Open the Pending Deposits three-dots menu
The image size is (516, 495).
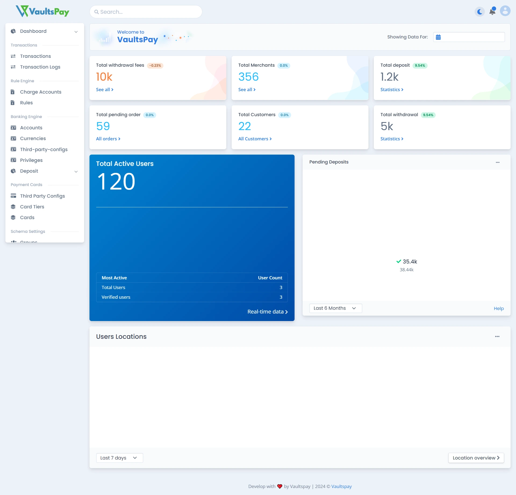click(x=497, y=162)
